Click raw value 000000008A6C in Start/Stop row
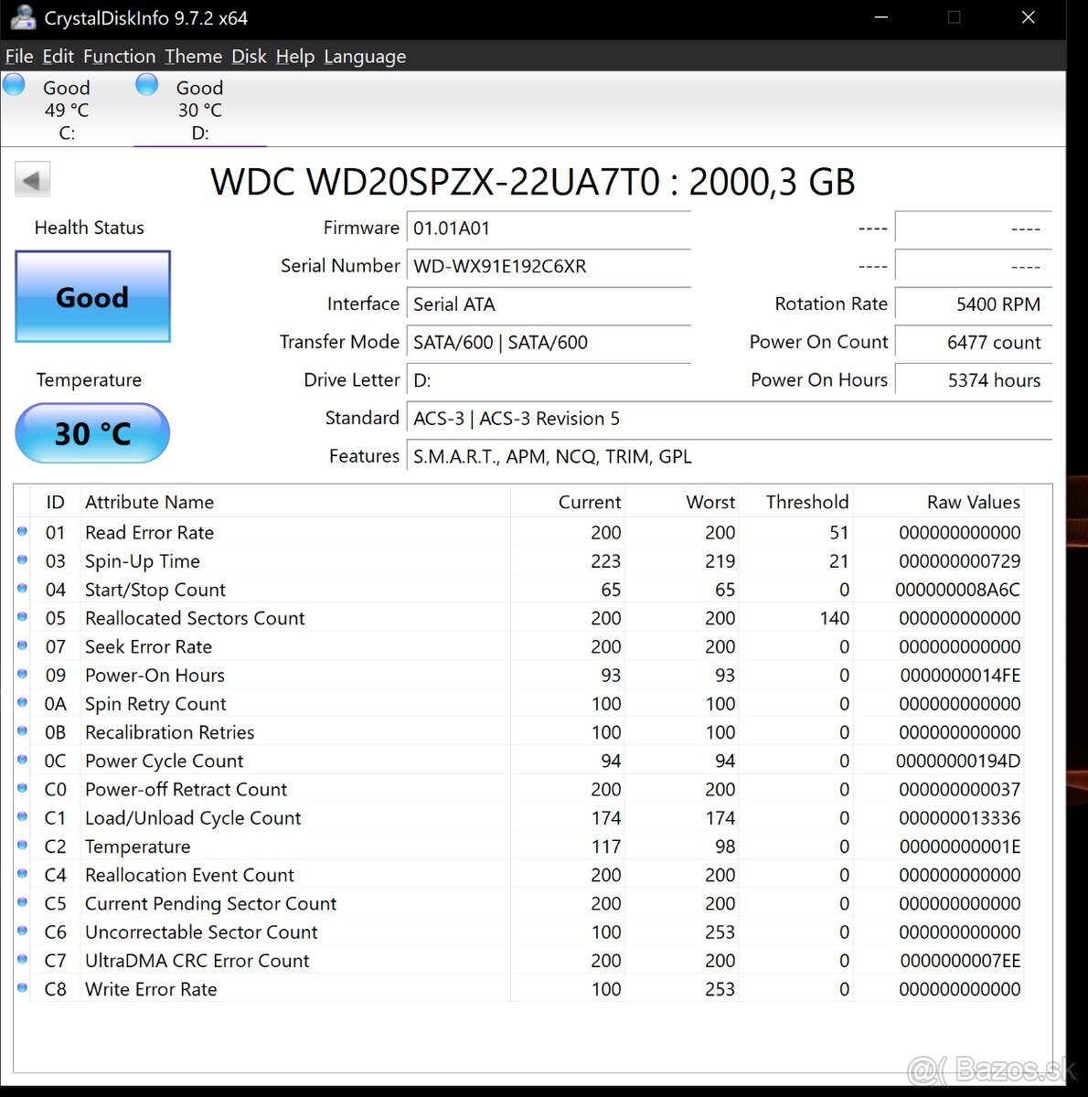The height and width of the screenshot is (1097, 1088). [958, 590]
